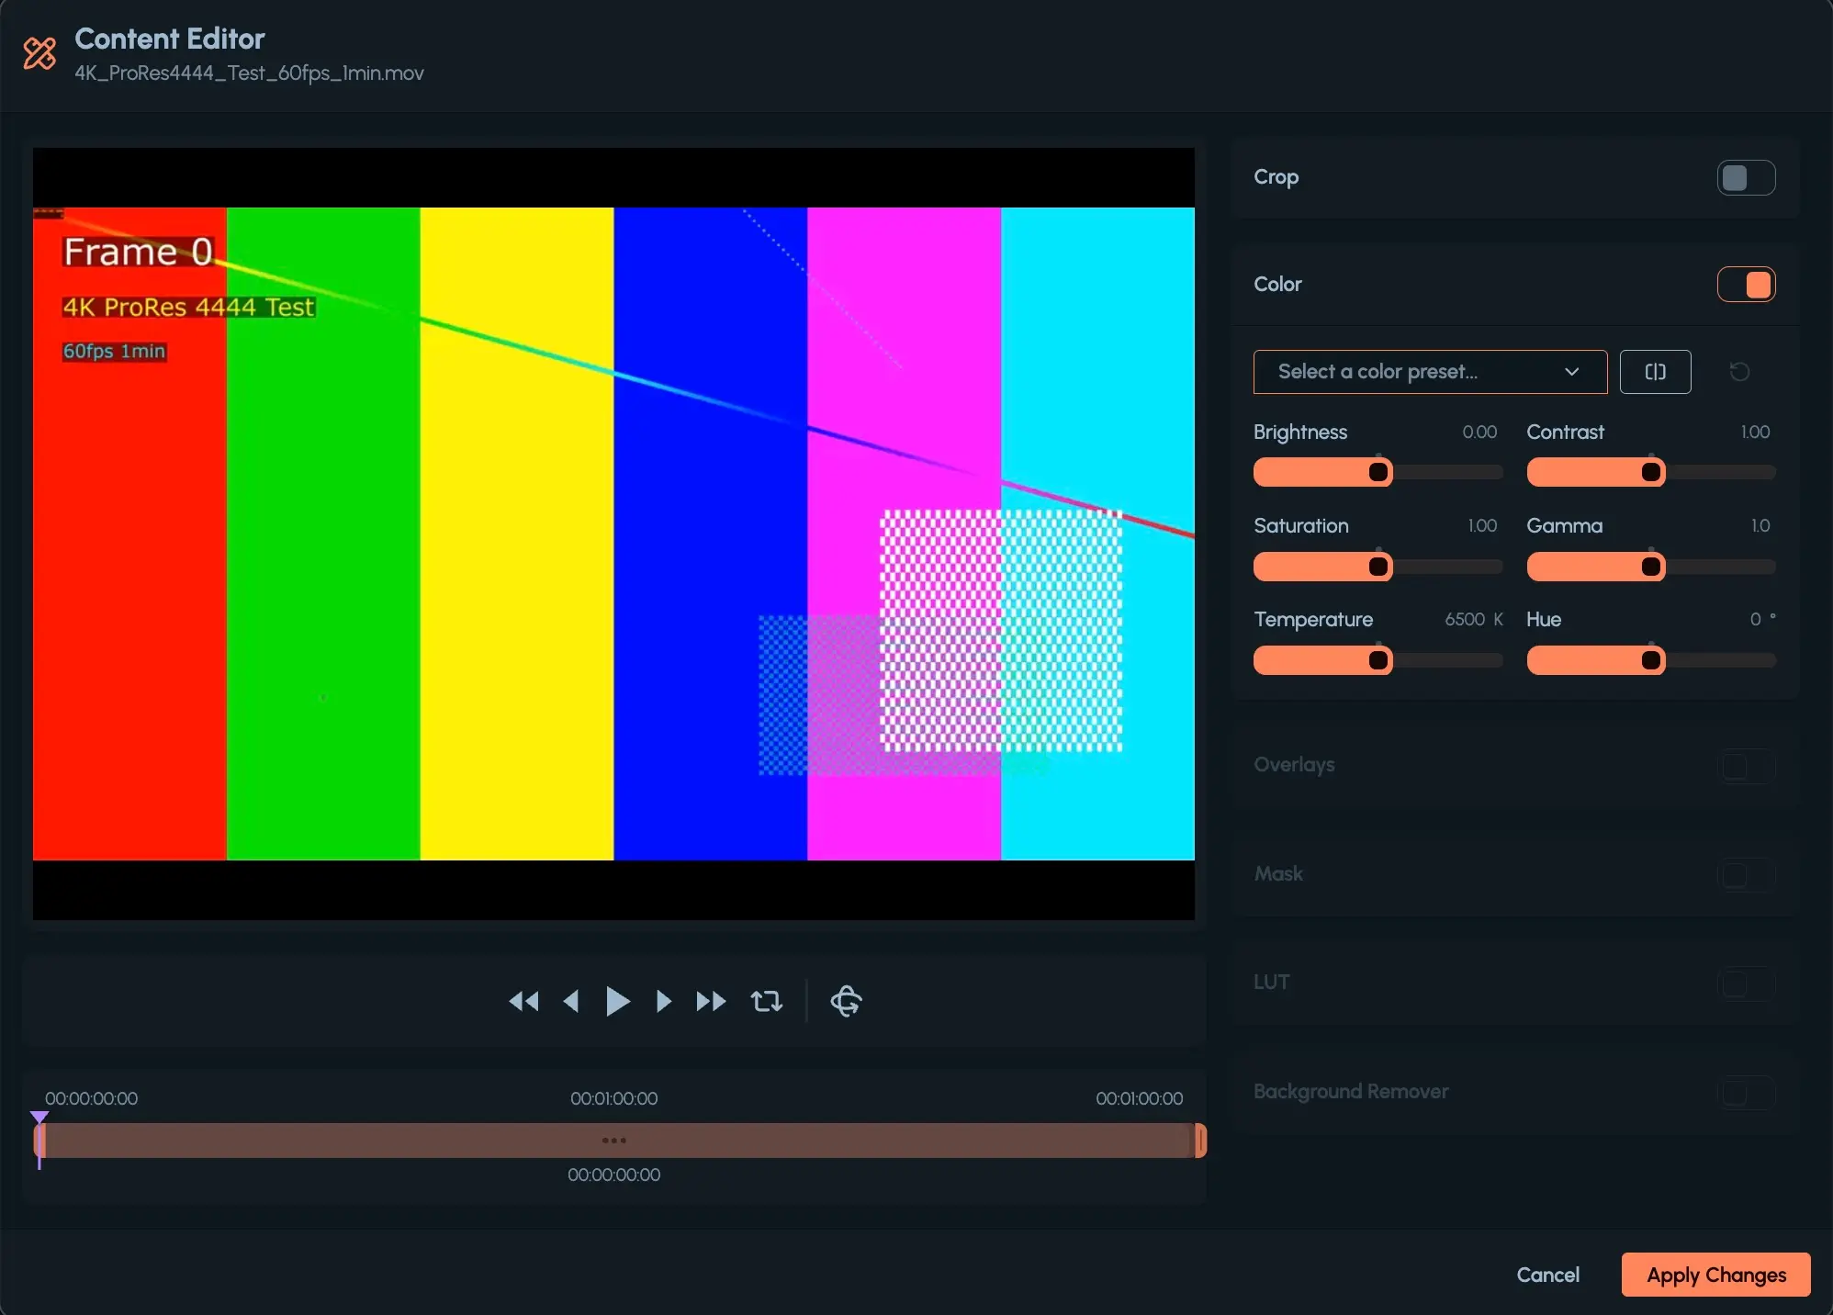The height and width of the screenshot is (1315, 1833).
Task: Click the timeline start timecode 00:00:00:00
Action: click(x=92, y=1098)
